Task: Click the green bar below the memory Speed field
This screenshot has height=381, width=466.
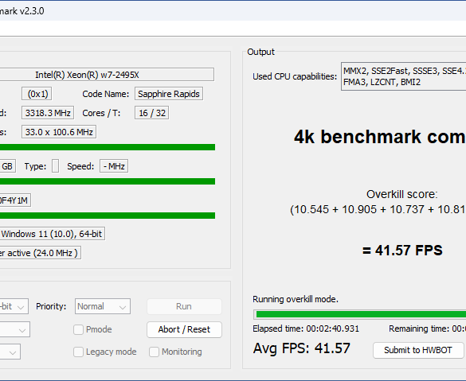Action: tap(108, 181)
